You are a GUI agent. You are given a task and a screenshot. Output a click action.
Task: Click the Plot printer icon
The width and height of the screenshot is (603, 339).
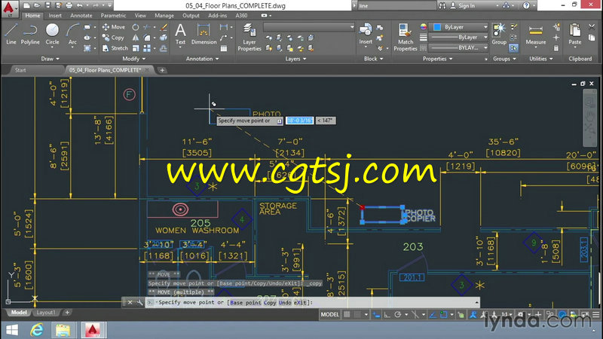click(69, 5)
